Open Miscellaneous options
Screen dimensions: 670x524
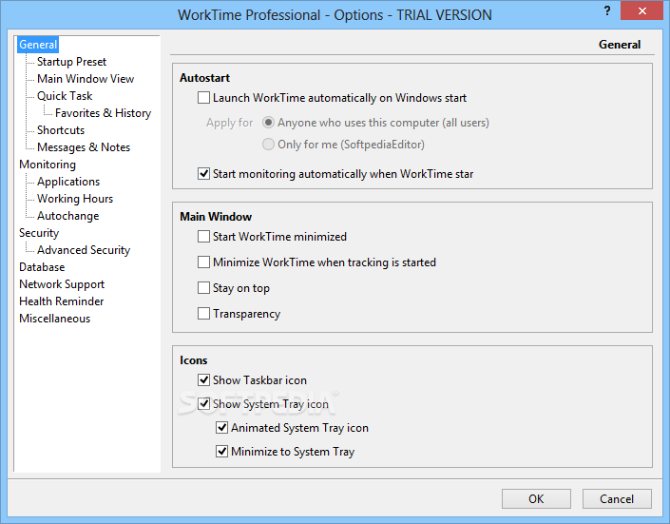point(55,319)
